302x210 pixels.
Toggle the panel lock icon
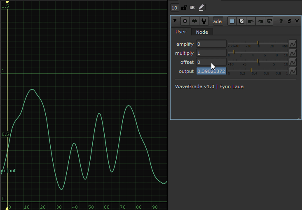(184, 7)
